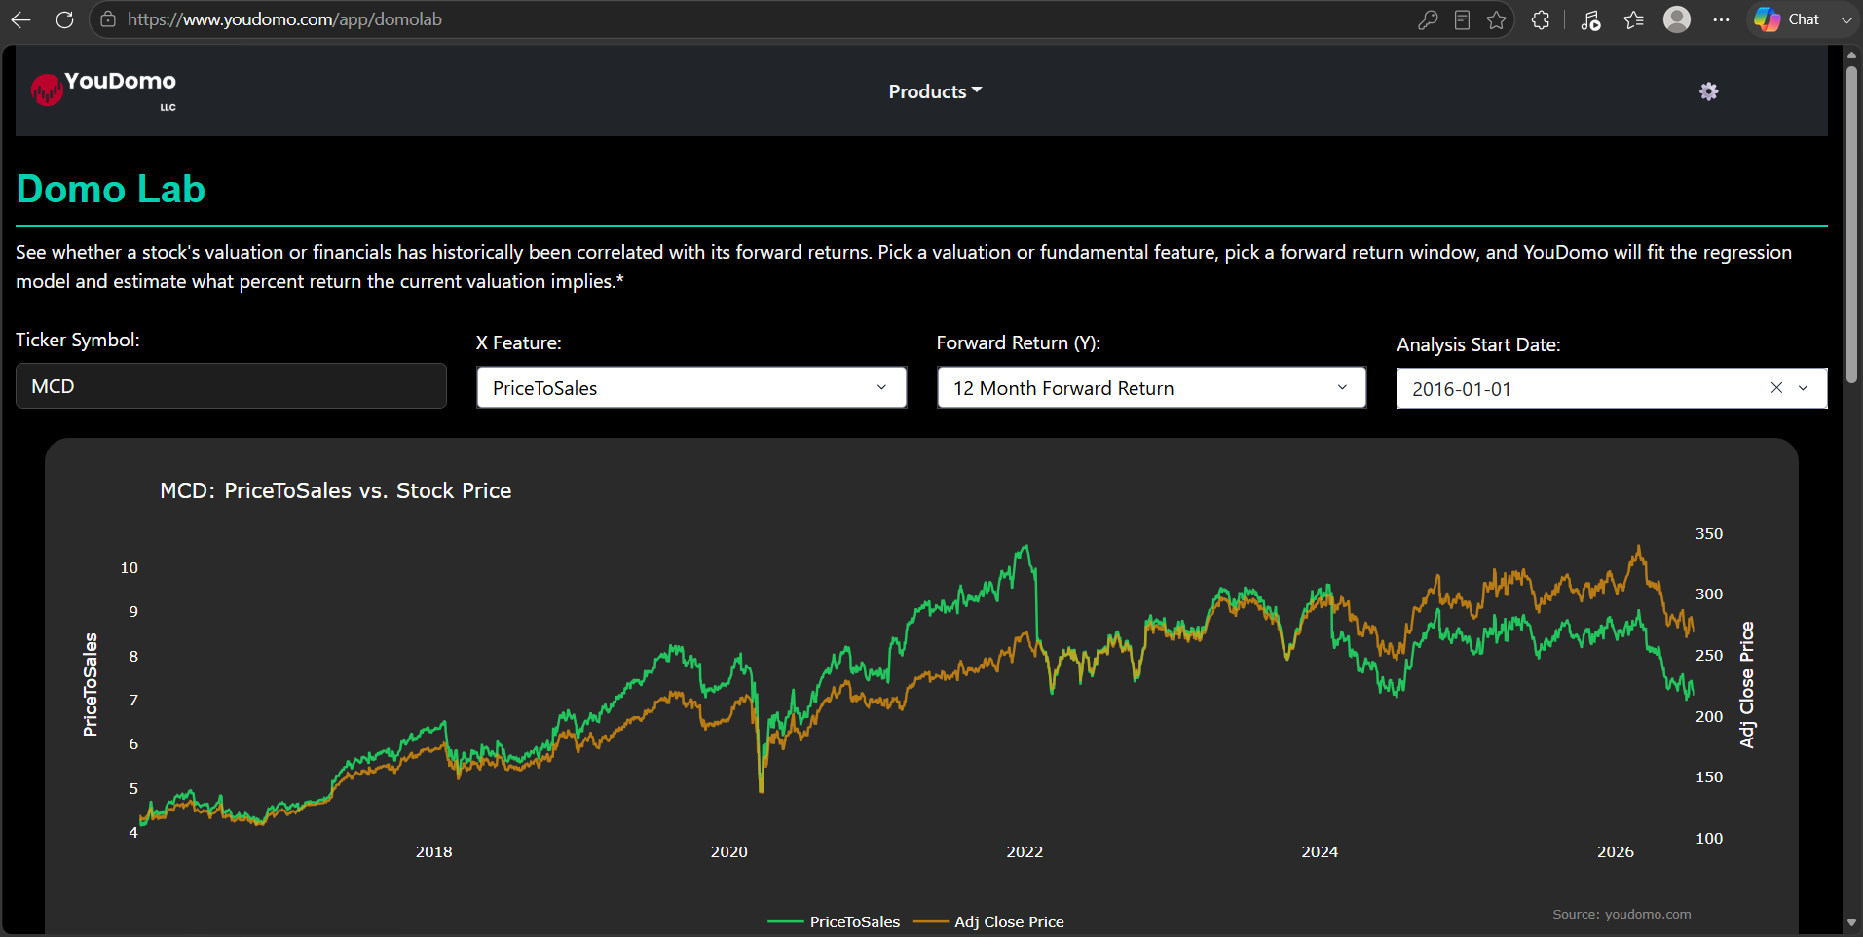1863x937 pixels.
Task: Clear the Analysis Start Date value
Action: coord(1776,387)
